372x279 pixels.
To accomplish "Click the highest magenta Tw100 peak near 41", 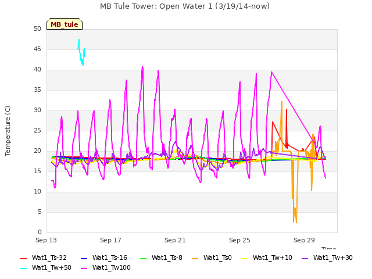I will [142, 67].
